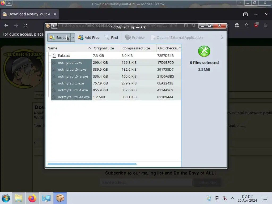Open Firefox account icon
Screen dimensions: 272x204
(237, 25)
